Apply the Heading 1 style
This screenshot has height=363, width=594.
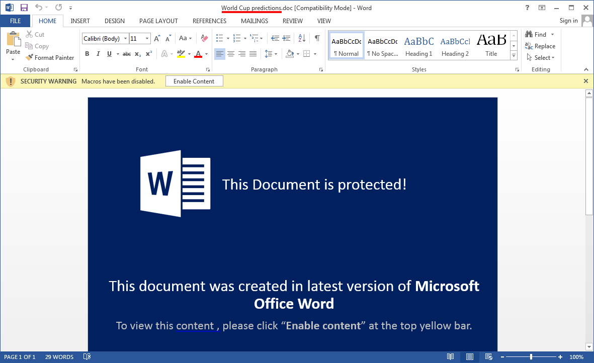point(419,45)
